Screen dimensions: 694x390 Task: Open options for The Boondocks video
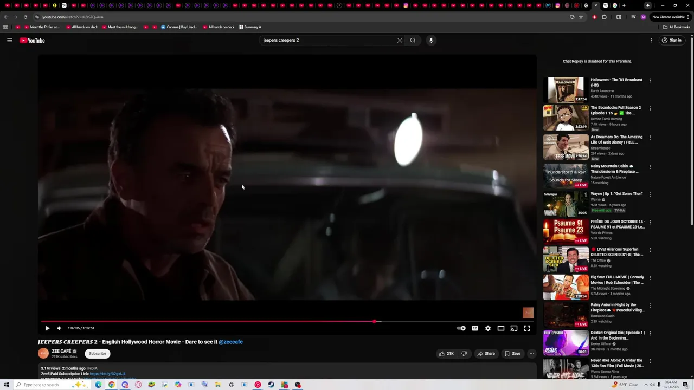650,108
